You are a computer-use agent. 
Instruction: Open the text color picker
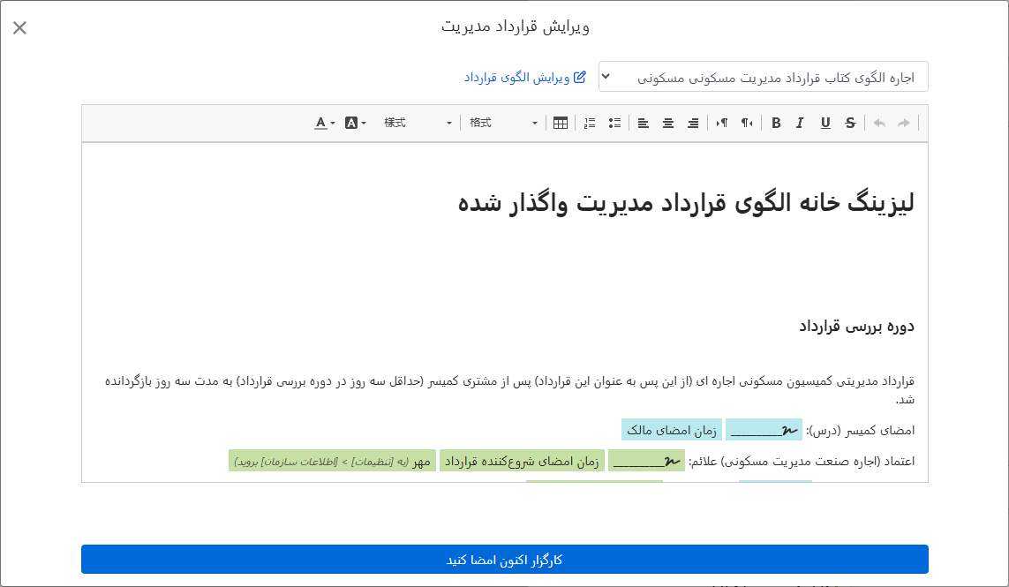coord(324,123)
